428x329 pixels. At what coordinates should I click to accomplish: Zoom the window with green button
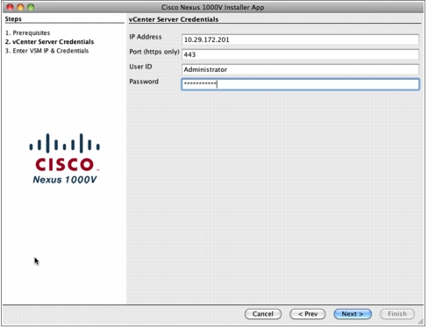tap(31, 7)
